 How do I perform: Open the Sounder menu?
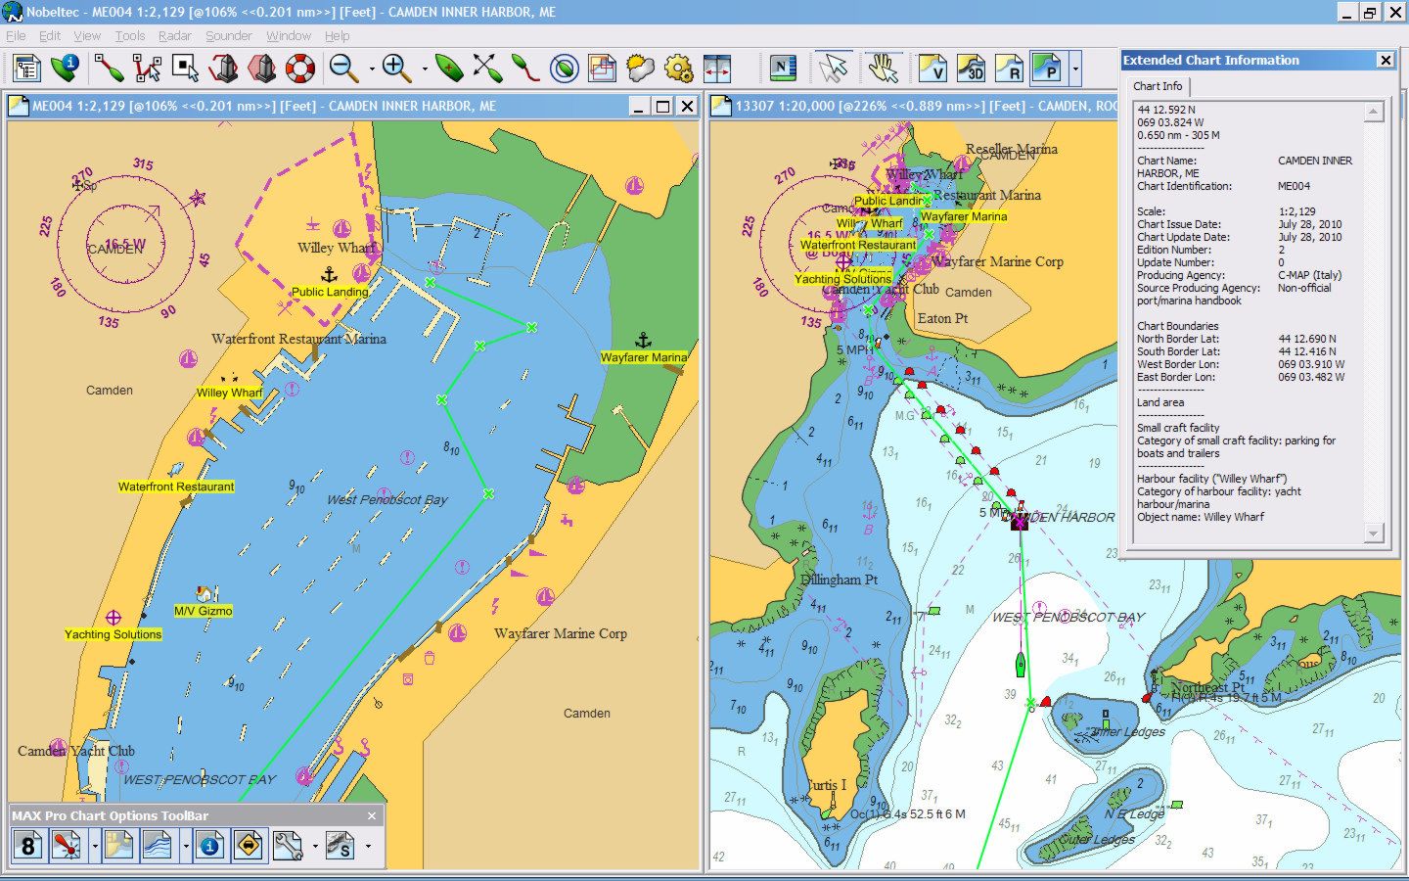(x=229, y=36)
